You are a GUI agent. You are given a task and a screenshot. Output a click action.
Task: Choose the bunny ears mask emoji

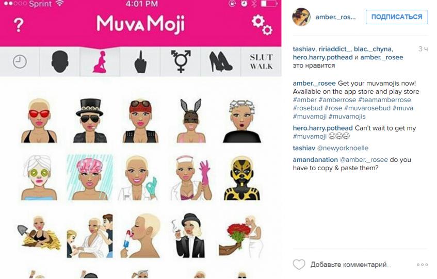coord(190,121)
